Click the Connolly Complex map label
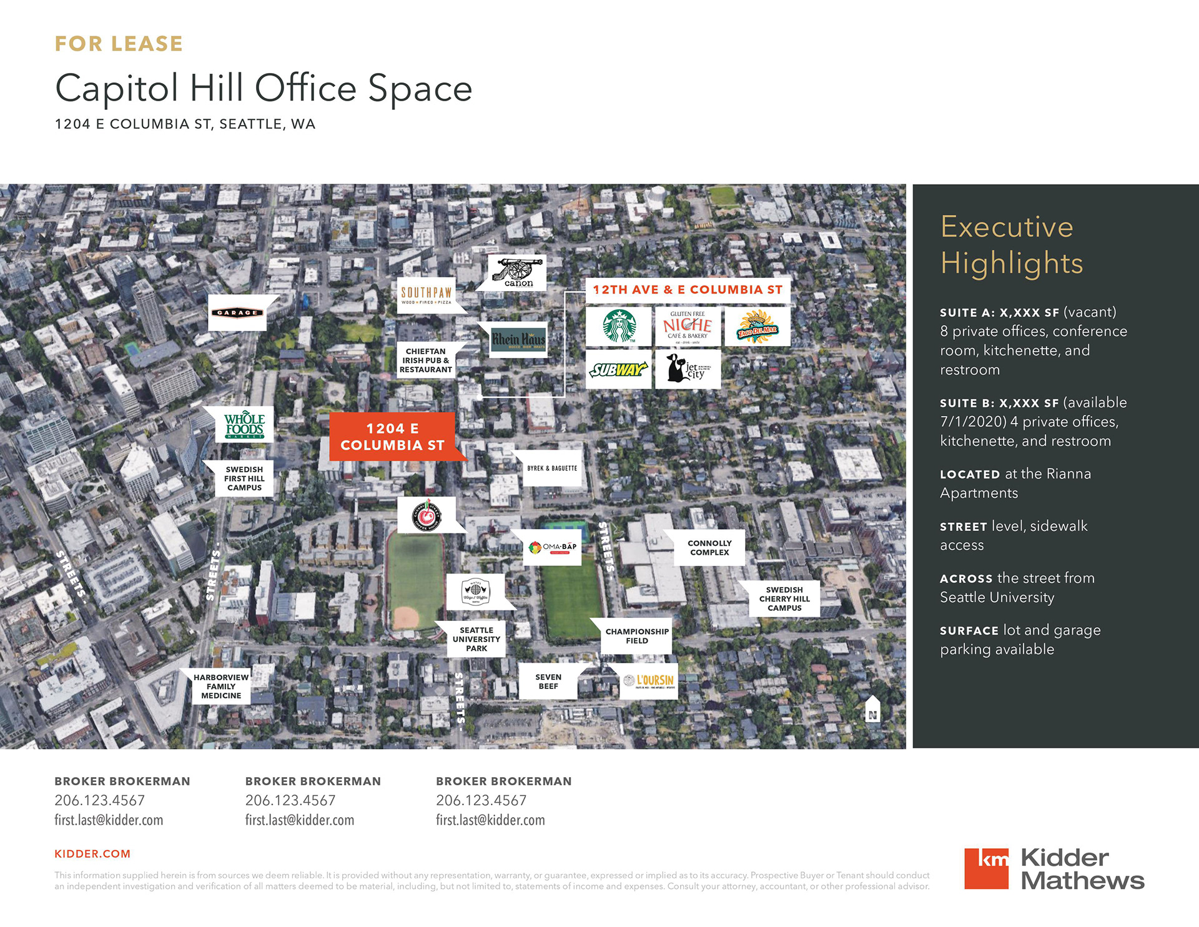Screen dimensions: 1199x927 709,548
